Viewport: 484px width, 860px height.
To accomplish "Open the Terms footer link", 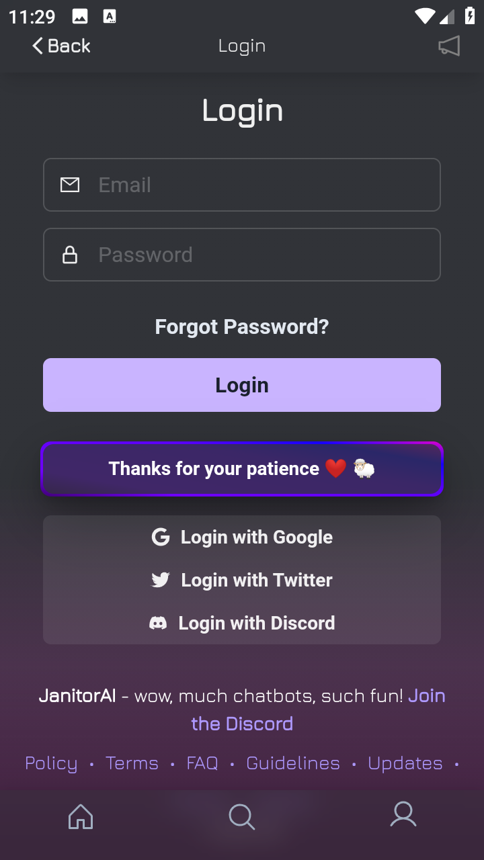I will (x=132, y=763).
